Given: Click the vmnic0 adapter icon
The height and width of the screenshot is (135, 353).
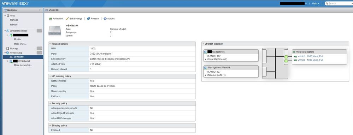Looking at the screenshot, I should pyautogui.click(x=295, y=60).
